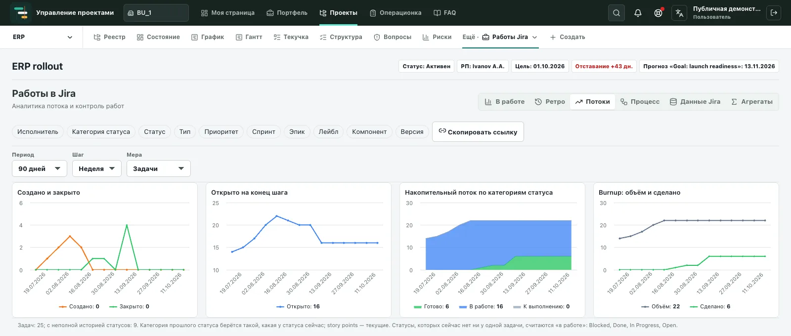Switch to the Риски tab
791x336 pixels.
[x=437, y=37]
